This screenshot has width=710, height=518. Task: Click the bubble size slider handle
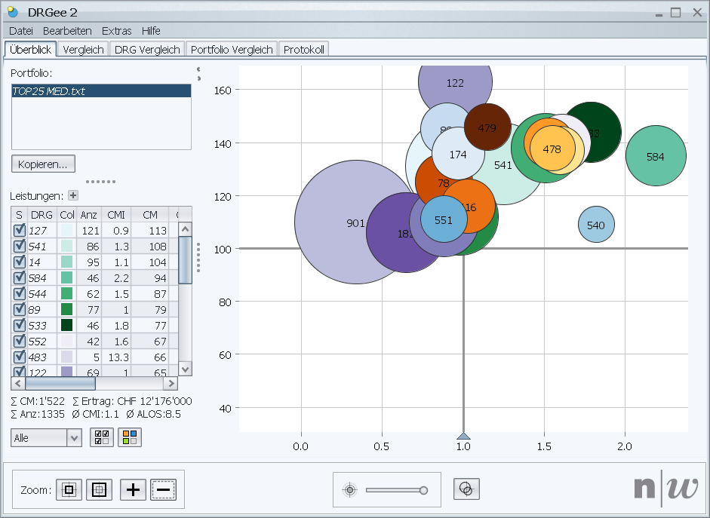pyautogui.click(x=423, y=490)
